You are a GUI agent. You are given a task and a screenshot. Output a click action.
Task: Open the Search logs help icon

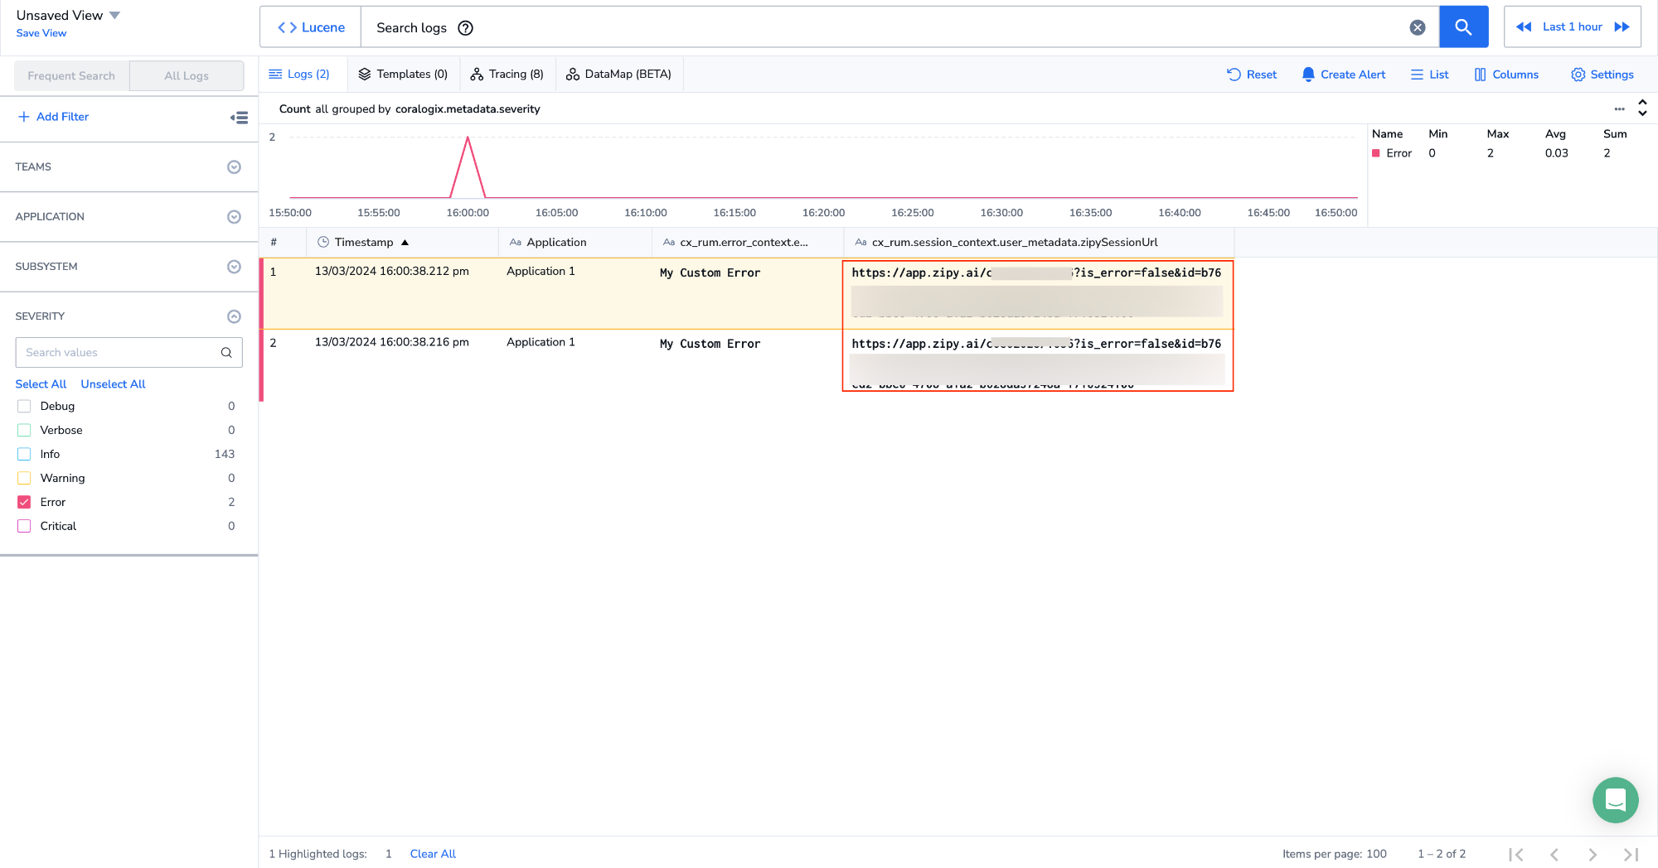466,28
